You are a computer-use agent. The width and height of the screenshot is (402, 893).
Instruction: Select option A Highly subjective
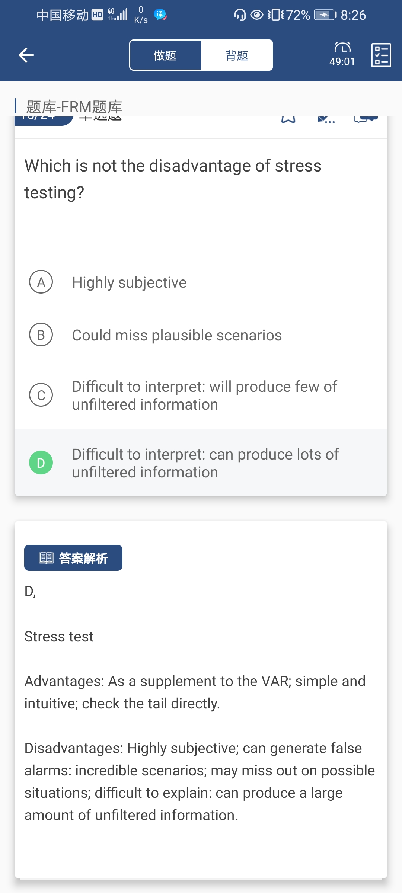129,282
